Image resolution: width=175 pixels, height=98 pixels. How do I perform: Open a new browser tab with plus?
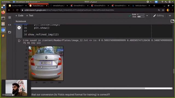[154, 5]
